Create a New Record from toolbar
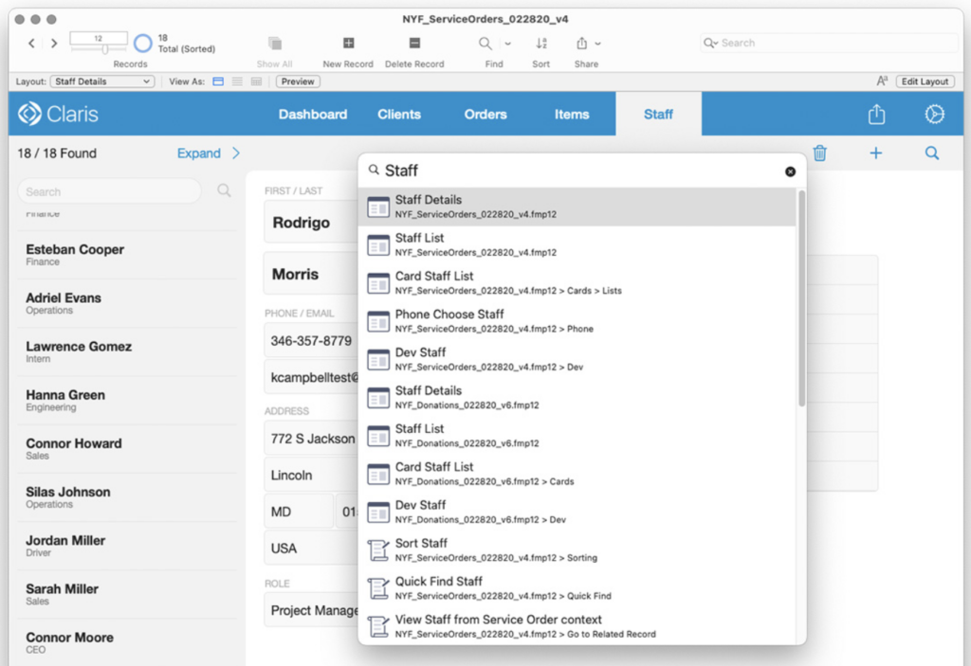 click(x=348, y=44)
